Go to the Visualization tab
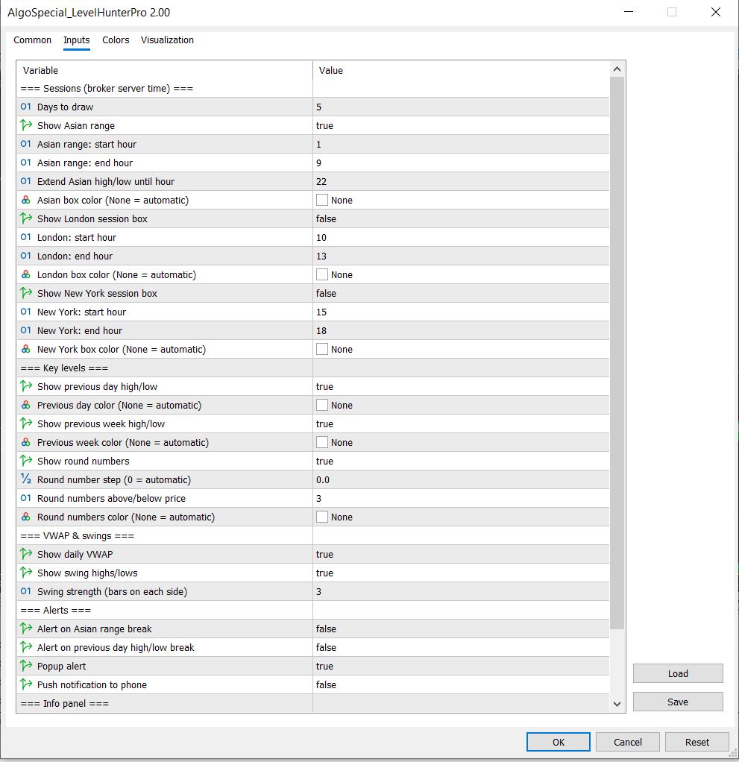 167,40
